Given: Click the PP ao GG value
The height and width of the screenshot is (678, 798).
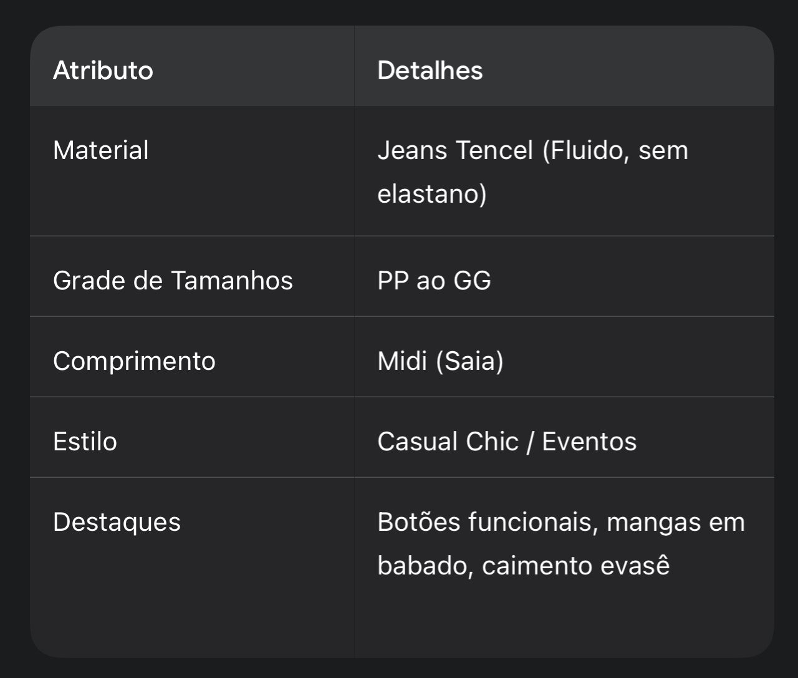Looking at the screenshot, I should coord(434,281).
